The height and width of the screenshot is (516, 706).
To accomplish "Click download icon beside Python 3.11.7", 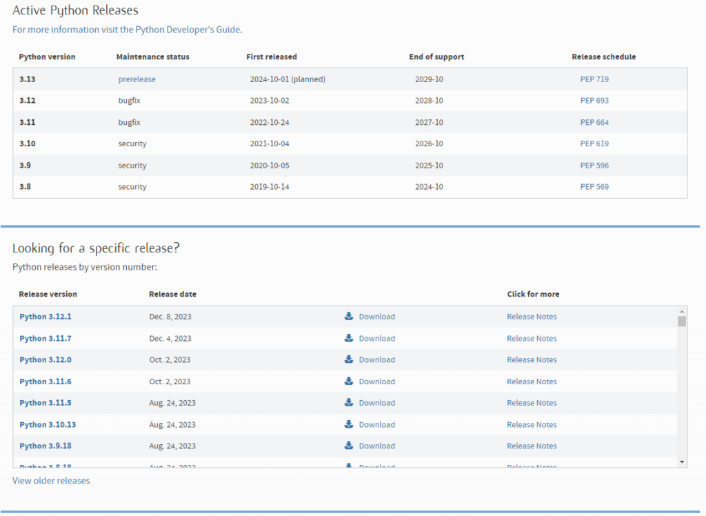I will (349, 338).
